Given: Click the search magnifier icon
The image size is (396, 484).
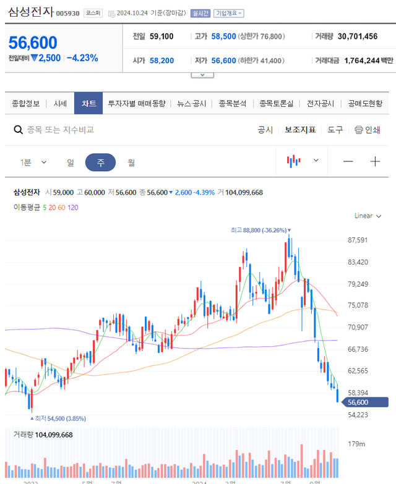Looking at the screenshot, I should pyautogui.click(x=19, y=130).
